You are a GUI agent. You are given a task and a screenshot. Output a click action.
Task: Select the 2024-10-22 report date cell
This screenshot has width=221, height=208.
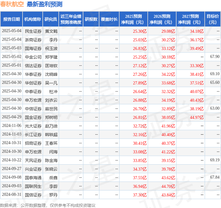pos(12,160)
